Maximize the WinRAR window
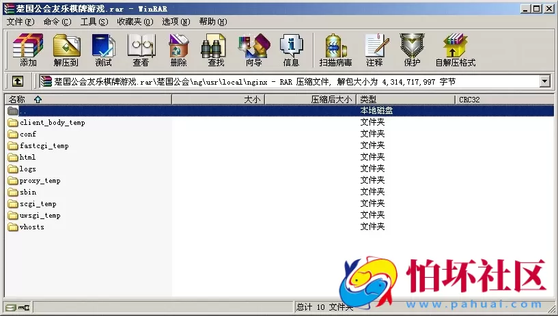Viewport: 558px width, 316px height. point(537,9)
